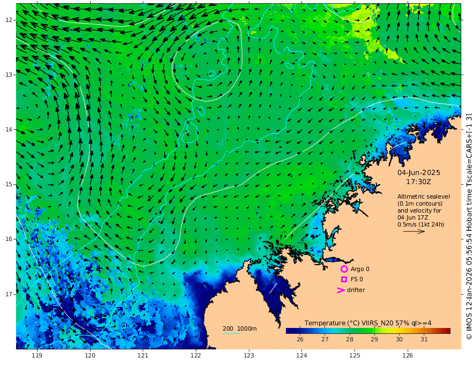The width and height of the screenshot is (472, 365).
Task: Click the "and velocity for" caption line
Action: coord(419,210)
